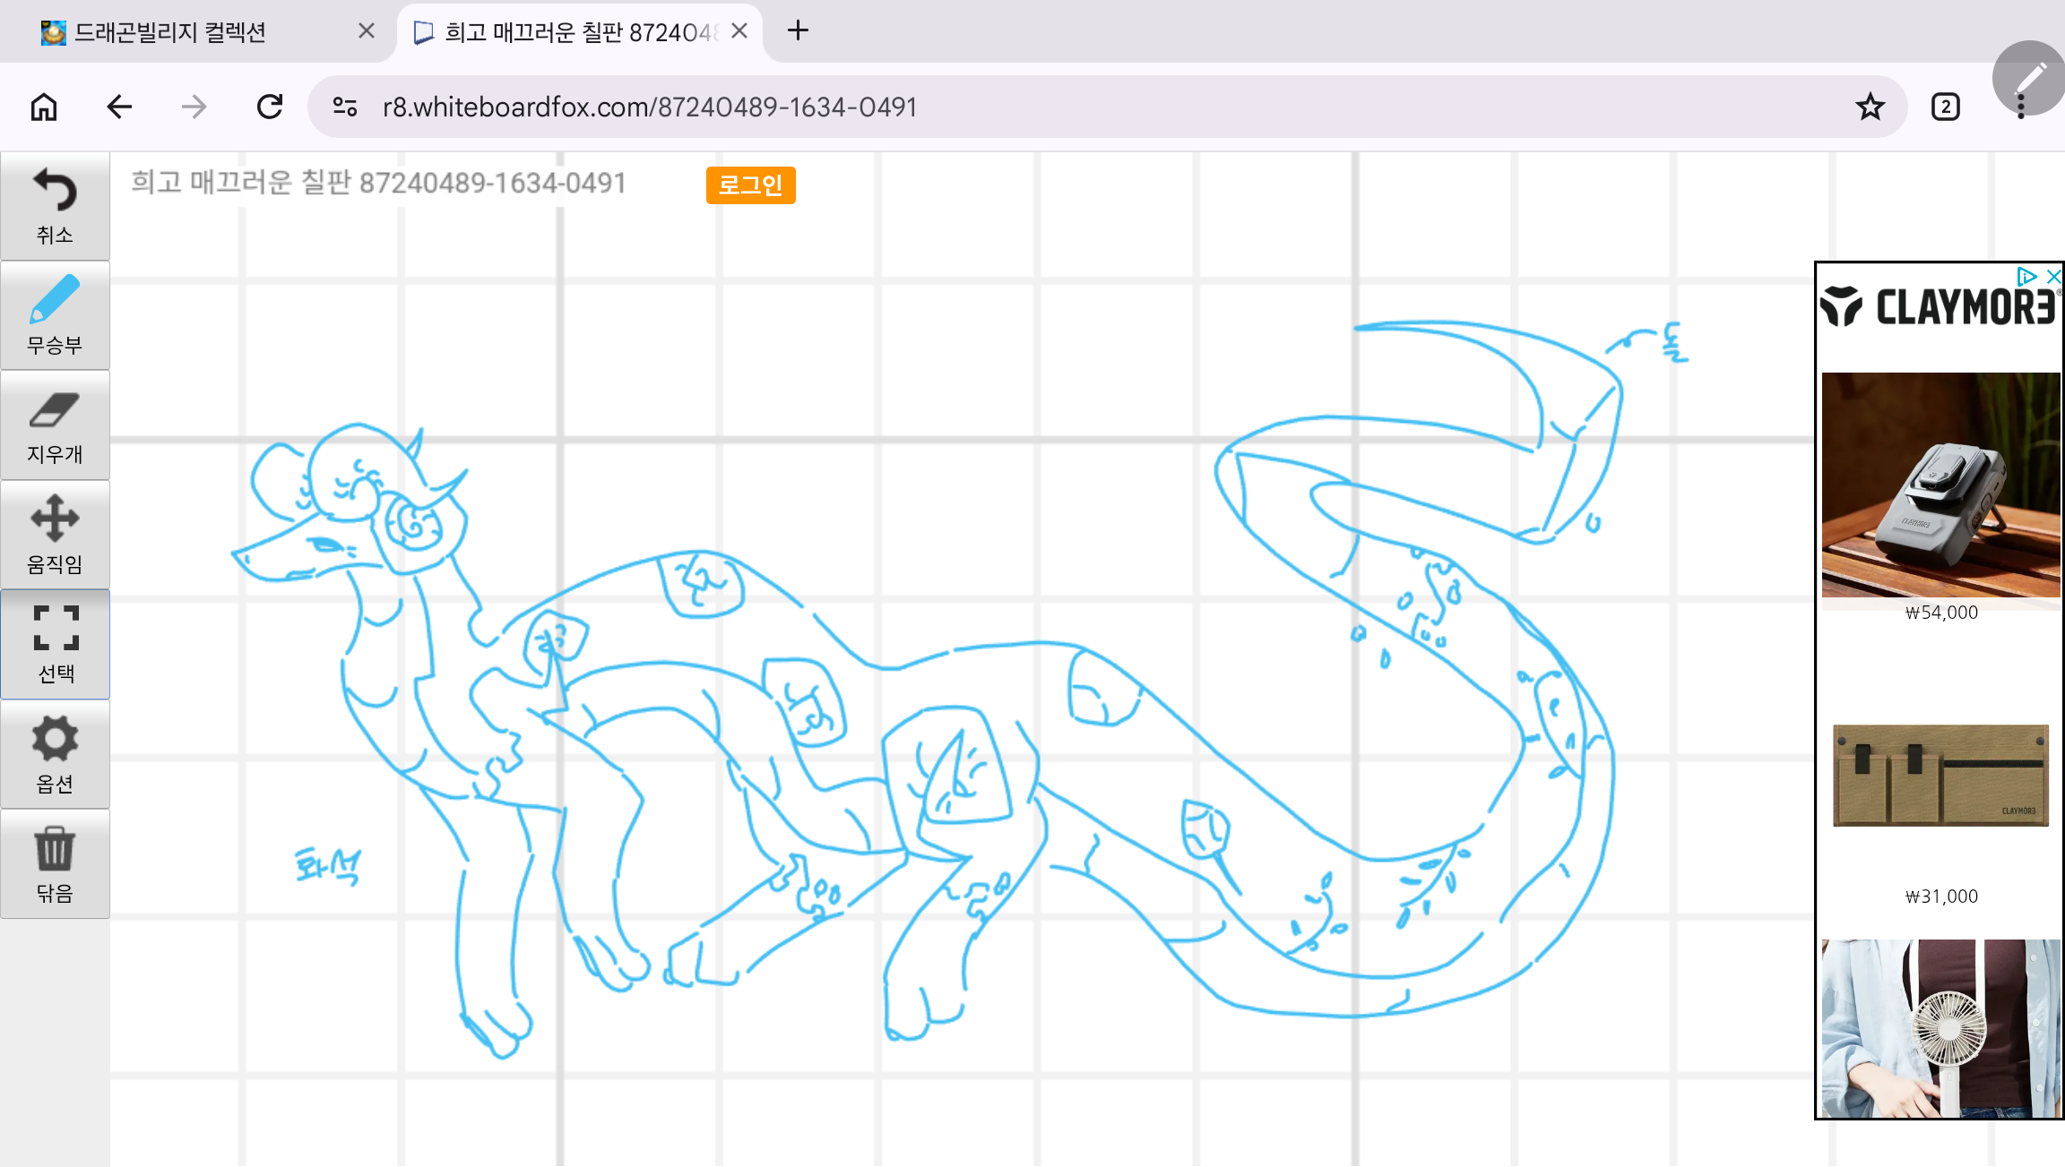
Task: Navigate back in browser
Action: tap(119, 107)
